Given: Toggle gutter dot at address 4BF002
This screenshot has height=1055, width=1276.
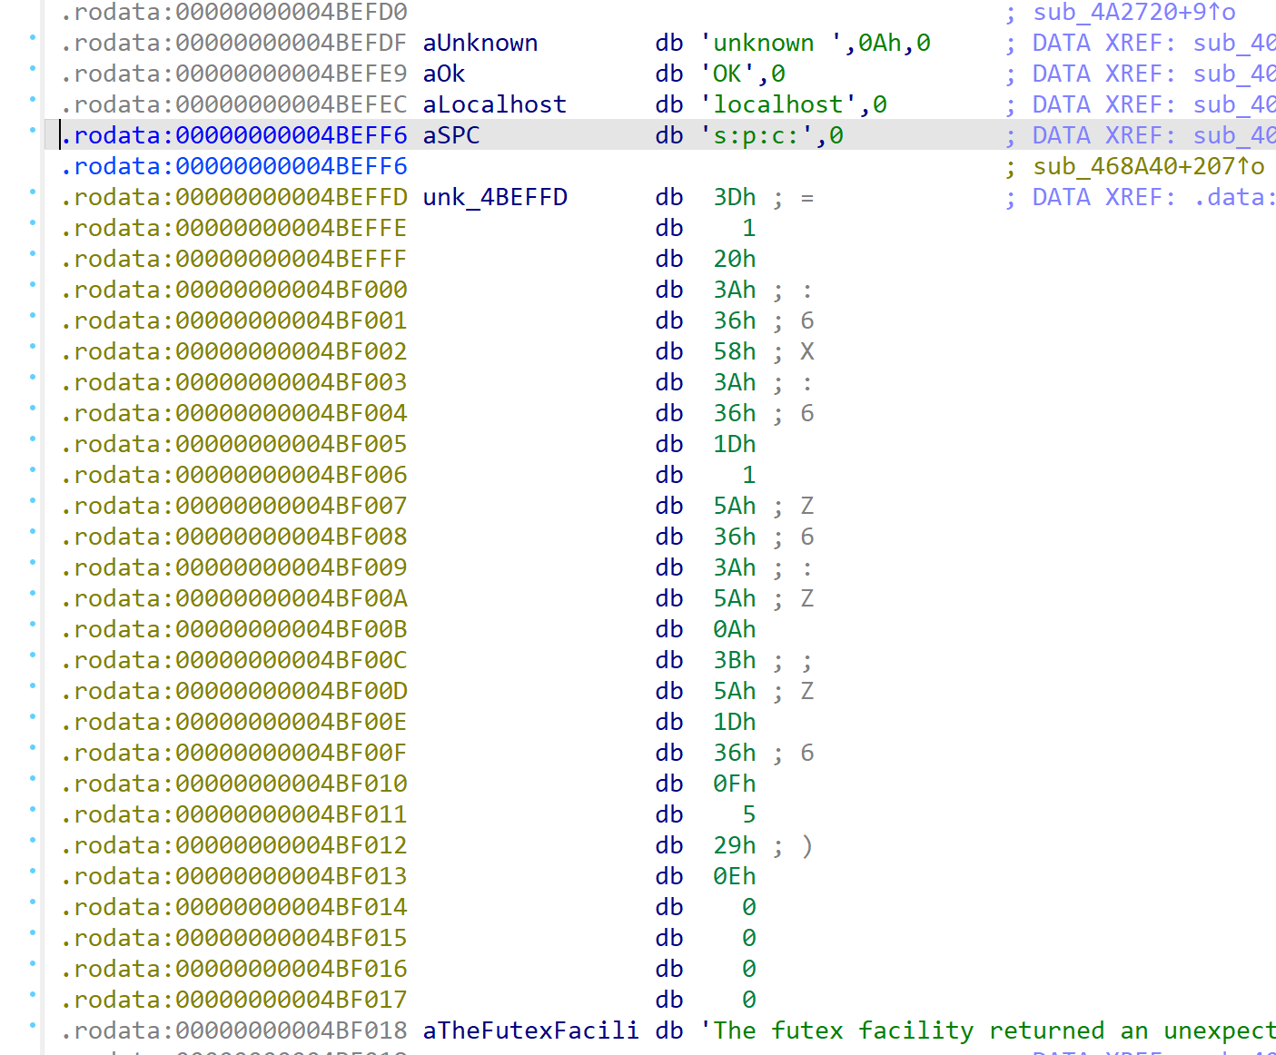Looking at the screenshot, I should (33, 347).
